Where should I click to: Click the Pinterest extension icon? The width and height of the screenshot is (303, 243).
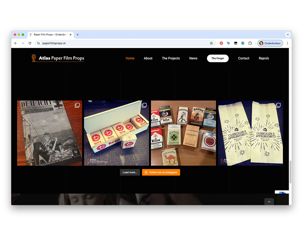221,43
